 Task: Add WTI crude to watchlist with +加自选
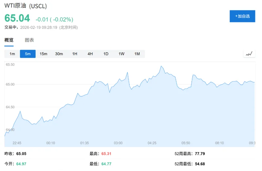point(242,16)
